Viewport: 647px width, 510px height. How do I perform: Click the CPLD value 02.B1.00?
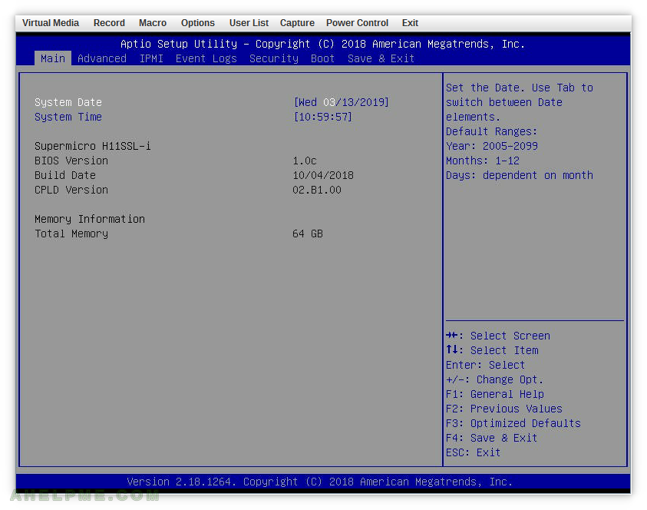317,190
